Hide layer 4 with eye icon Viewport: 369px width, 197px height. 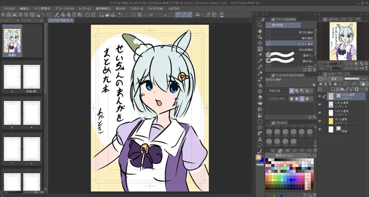point(320,105)
